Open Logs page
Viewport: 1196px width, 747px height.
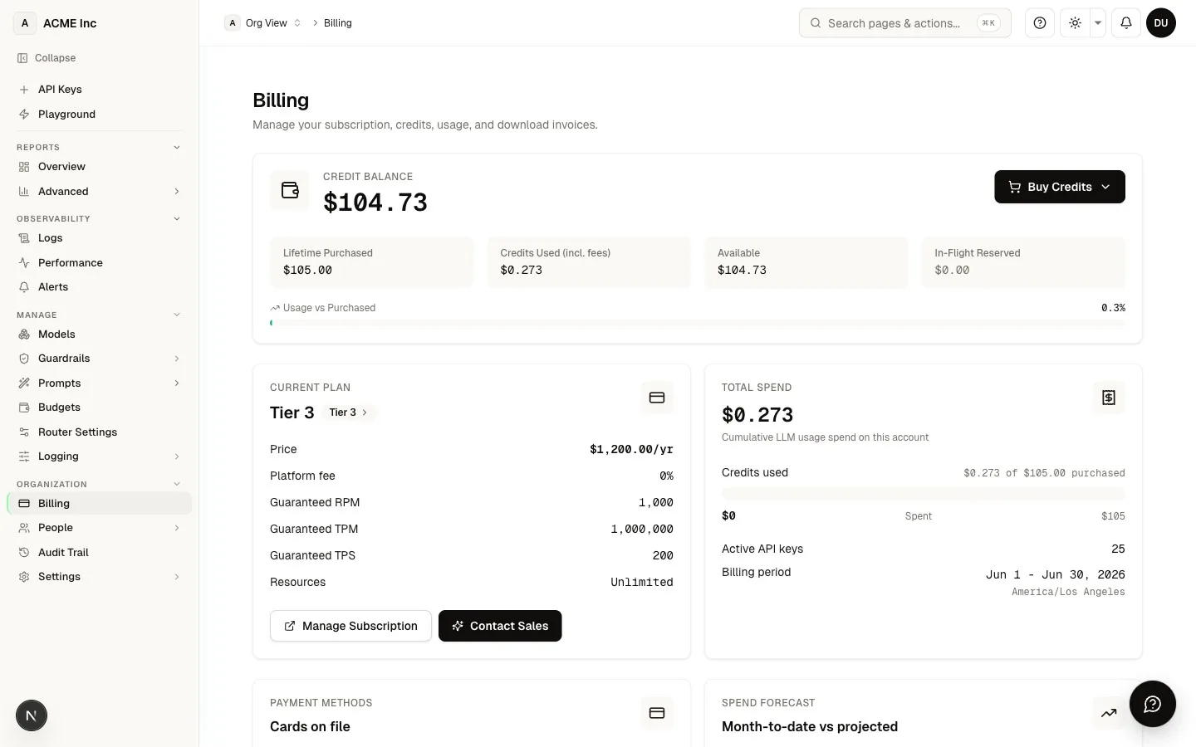tap(100, 238)
